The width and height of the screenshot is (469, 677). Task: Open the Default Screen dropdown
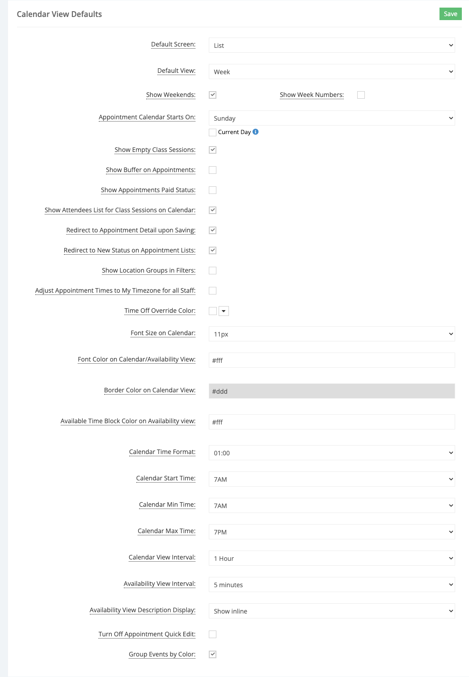click(x=331, y=45)
